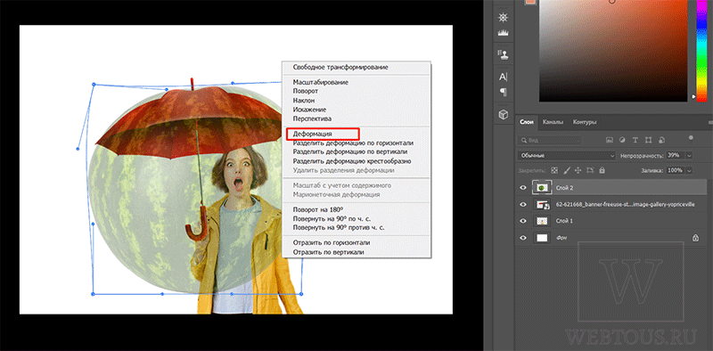This screenshot has width=713, height=351.
Task: Choose Наклон from context menu
Action: point(304,101)
